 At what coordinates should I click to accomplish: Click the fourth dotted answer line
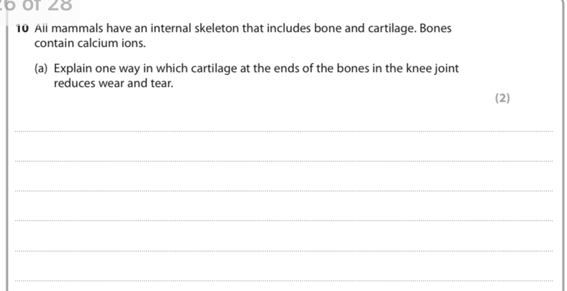click(284, 221)
